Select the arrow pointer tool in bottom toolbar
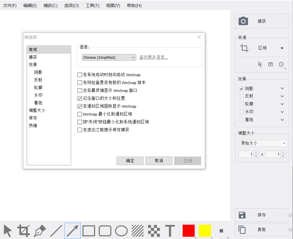293x239 pixels. [x=8, y=231]
